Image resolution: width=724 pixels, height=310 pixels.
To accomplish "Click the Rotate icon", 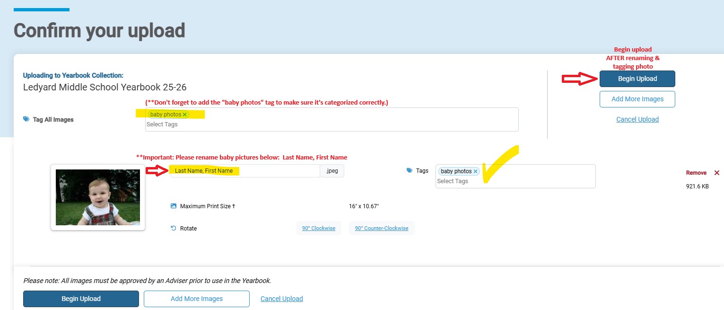I will click(174, 228).
